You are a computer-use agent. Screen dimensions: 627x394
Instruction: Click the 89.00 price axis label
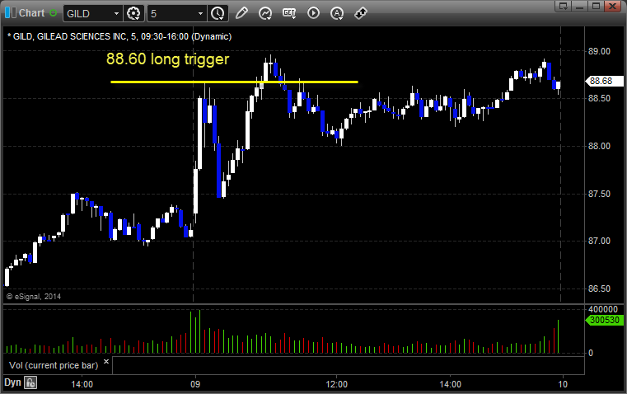tap(599, 51)
